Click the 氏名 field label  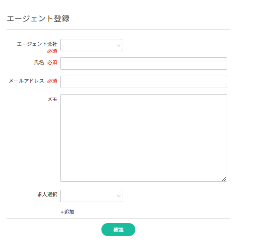click(39, 62)
